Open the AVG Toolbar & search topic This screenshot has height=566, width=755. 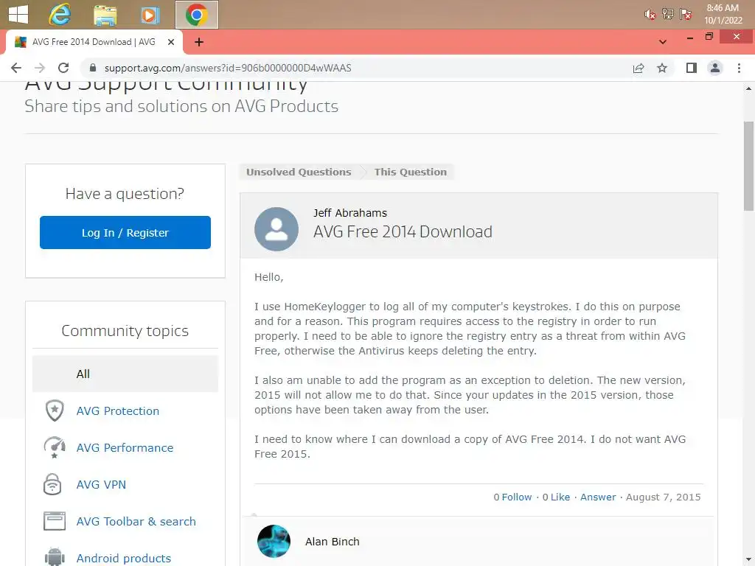[x=136, y=522]
